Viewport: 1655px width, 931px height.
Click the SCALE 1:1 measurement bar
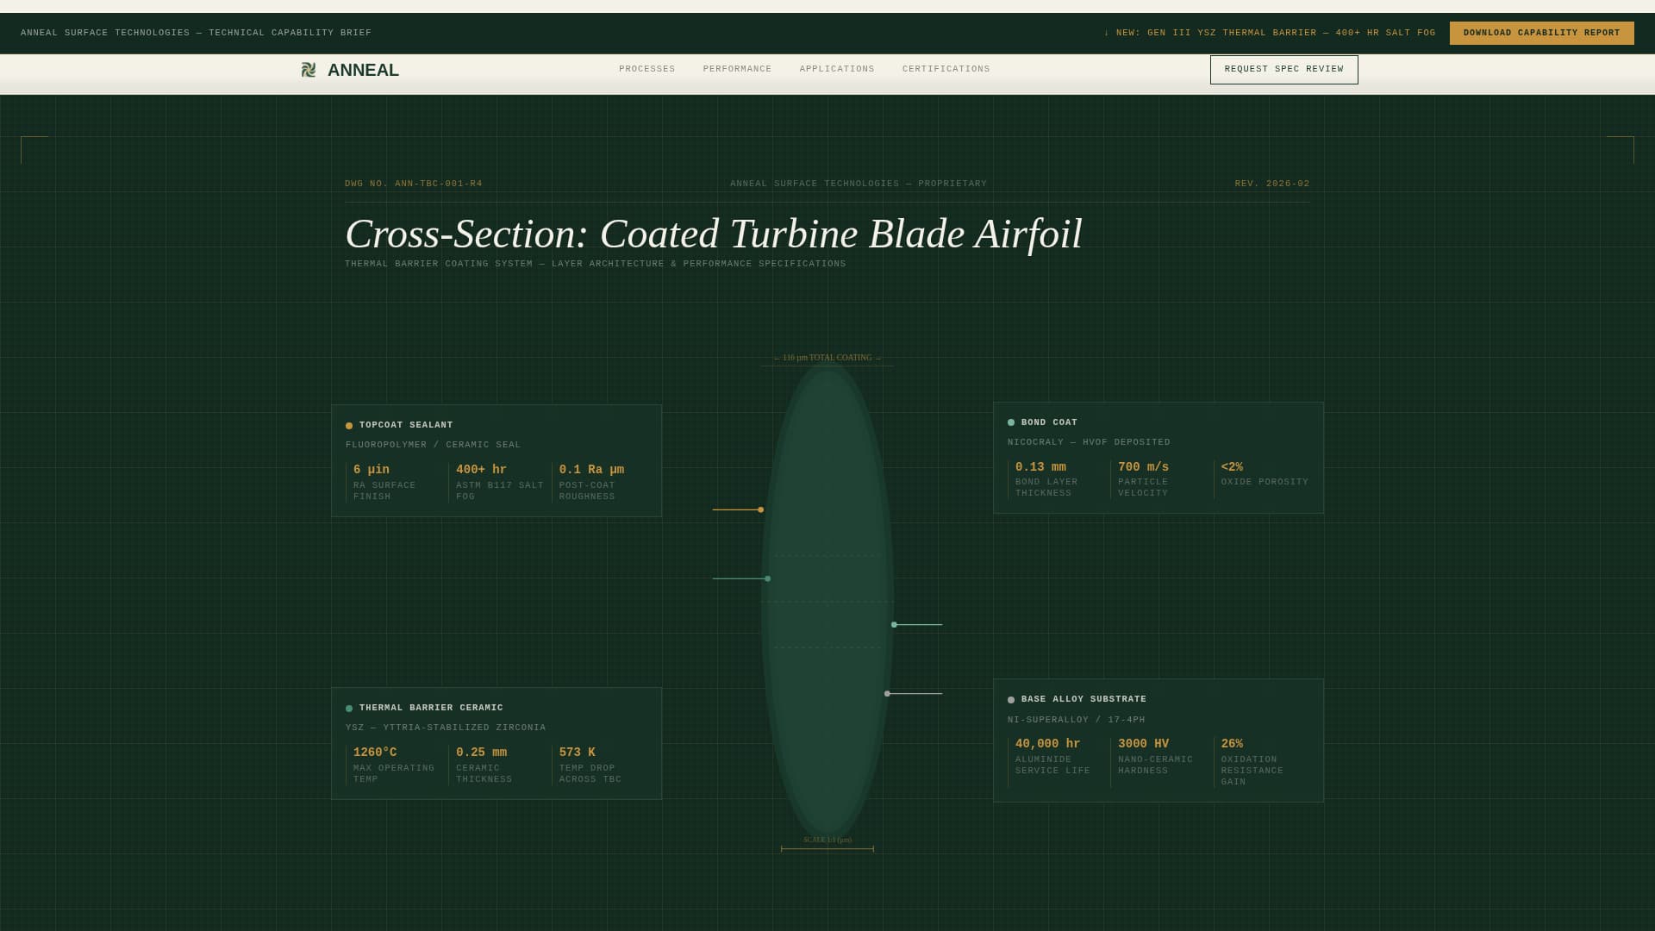(x=827, y=845)
